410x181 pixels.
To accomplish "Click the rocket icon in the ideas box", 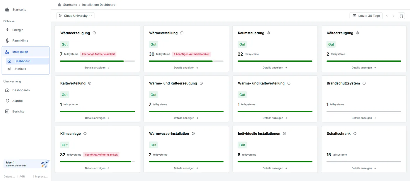I will coord(45,164).
